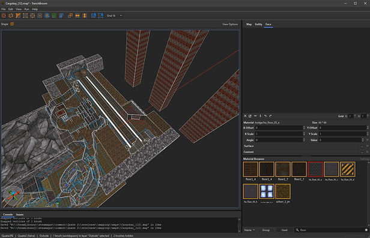This screenshot has width=370, height=238.
Task: Select the Clip tool in the toolbar
Action: coord(18,16)
